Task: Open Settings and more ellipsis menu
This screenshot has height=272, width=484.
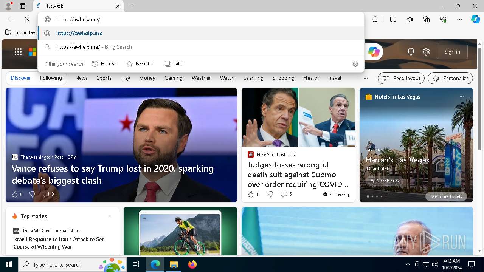Action: (x=460, y=19)
